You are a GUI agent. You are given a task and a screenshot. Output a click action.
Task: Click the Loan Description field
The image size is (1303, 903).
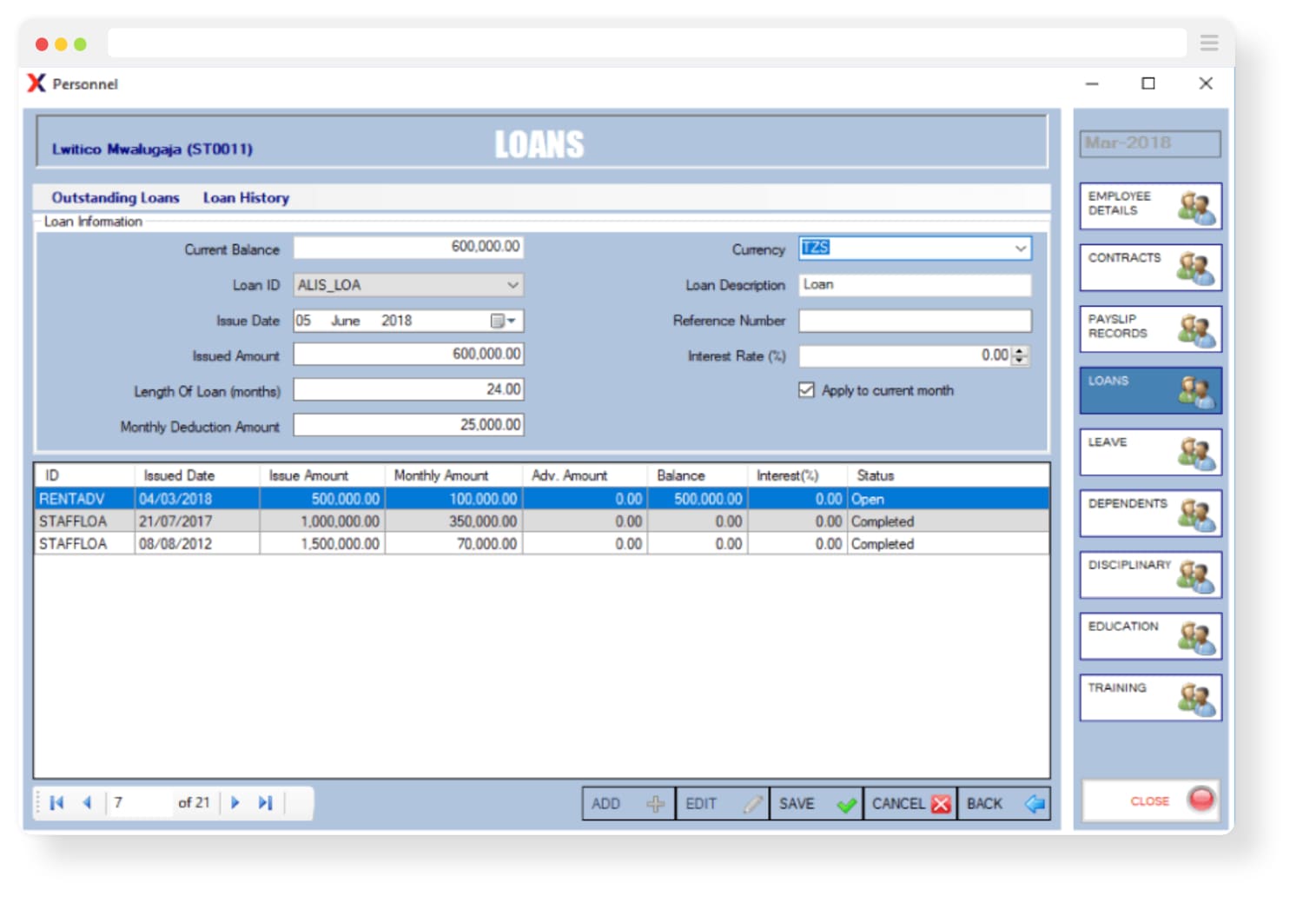click(x=915, y=285)
